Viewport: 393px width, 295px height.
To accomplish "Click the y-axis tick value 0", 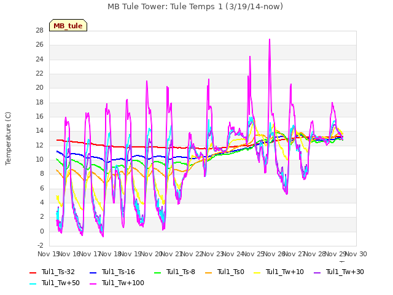I will click(42, 231).
